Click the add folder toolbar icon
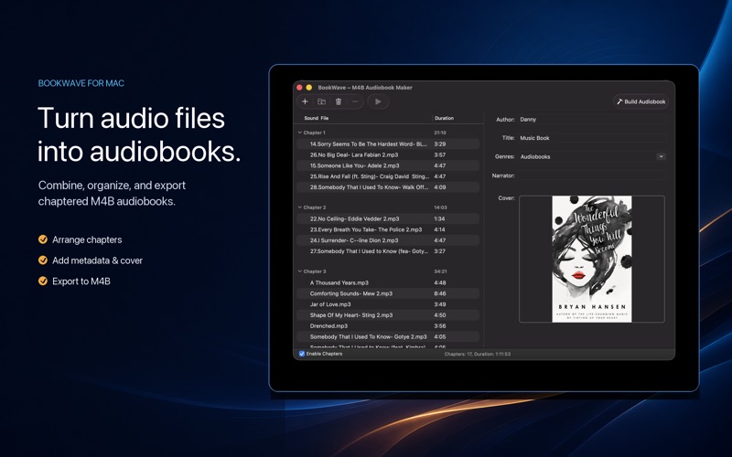The width and height of the screenshot is (732, 457). click(322, 101)
